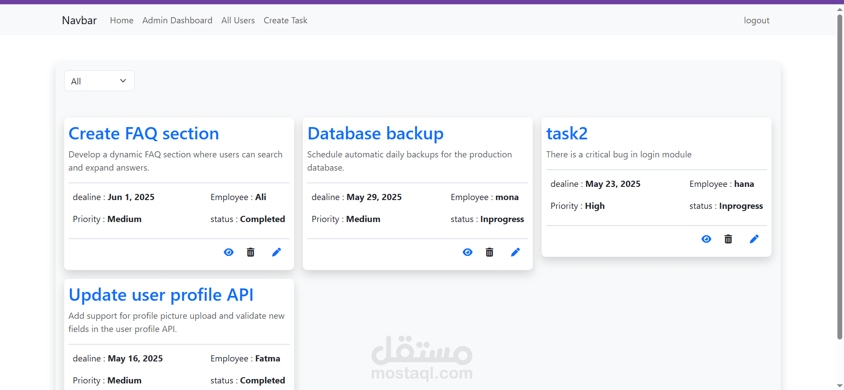
Task: Open the Create Task page
Action: (x=285, y=20)
